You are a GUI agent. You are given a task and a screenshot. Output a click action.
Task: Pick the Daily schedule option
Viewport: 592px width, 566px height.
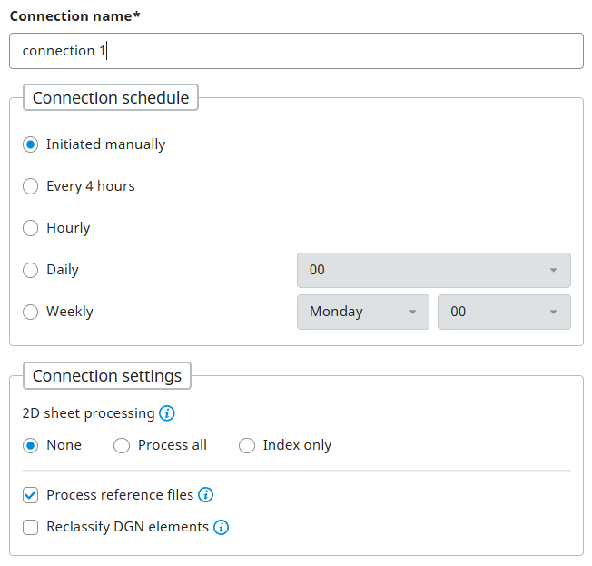[31, 270]
